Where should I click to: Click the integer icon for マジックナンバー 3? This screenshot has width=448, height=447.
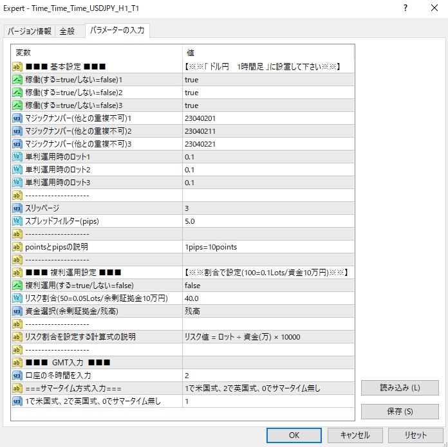tap(17, 144)
